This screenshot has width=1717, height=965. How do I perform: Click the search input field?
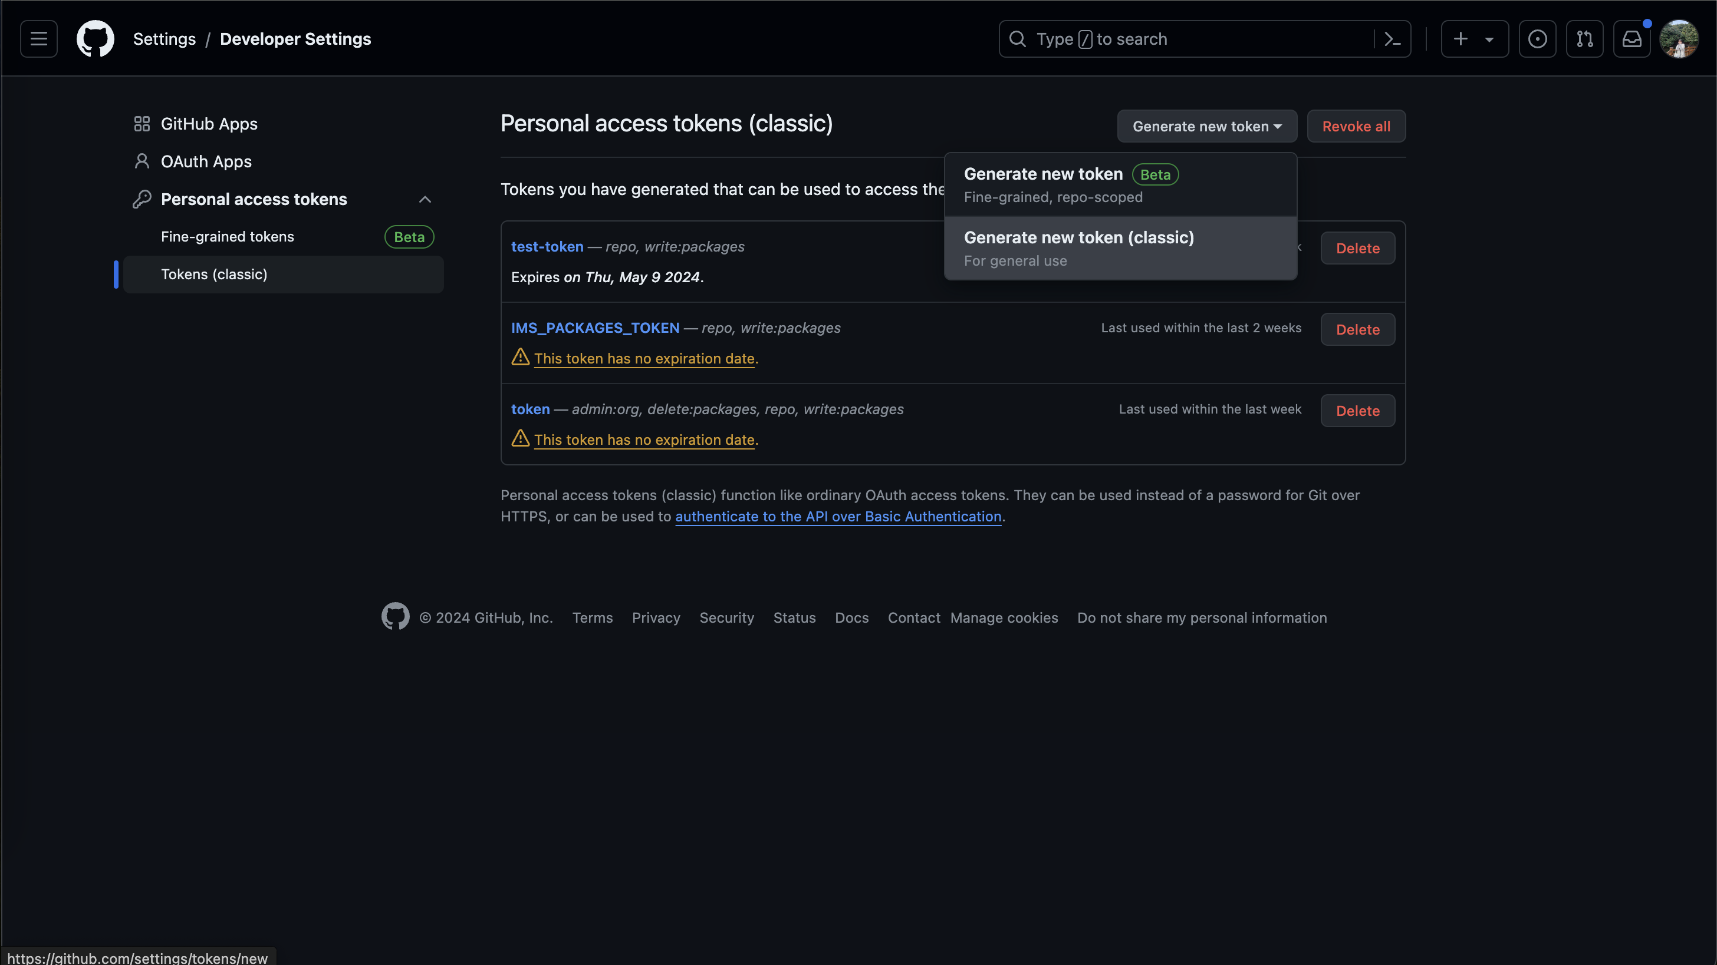pos(1186,39)
